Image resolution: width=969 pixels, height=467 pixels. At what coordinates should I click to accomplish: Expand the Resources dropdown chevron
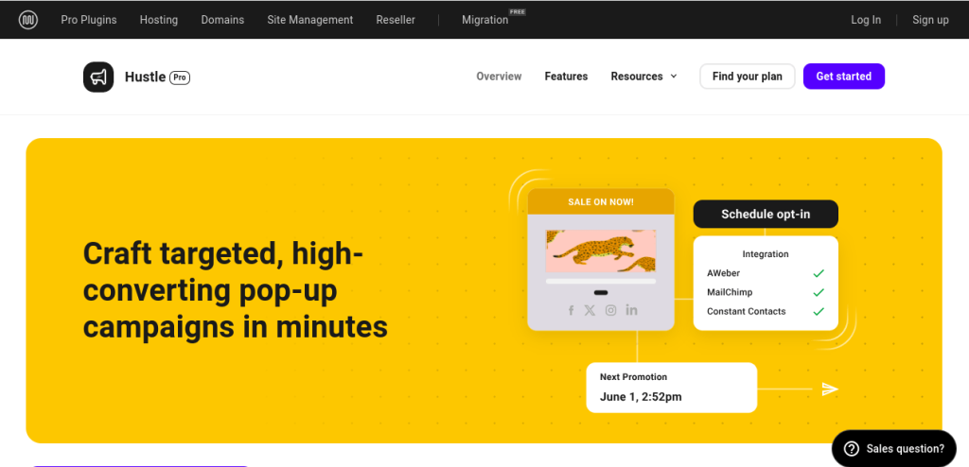point(674,77)
